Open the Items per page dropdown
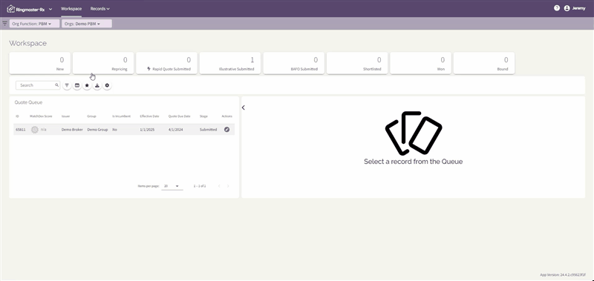 [x=172, y=186]
